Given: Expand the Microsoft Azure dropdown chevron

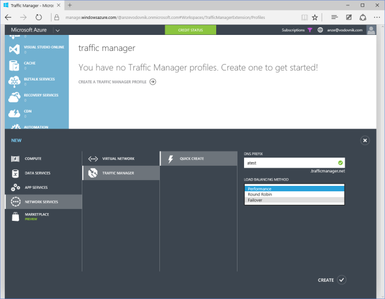Looking at the screenshot, I should [57, 30].
